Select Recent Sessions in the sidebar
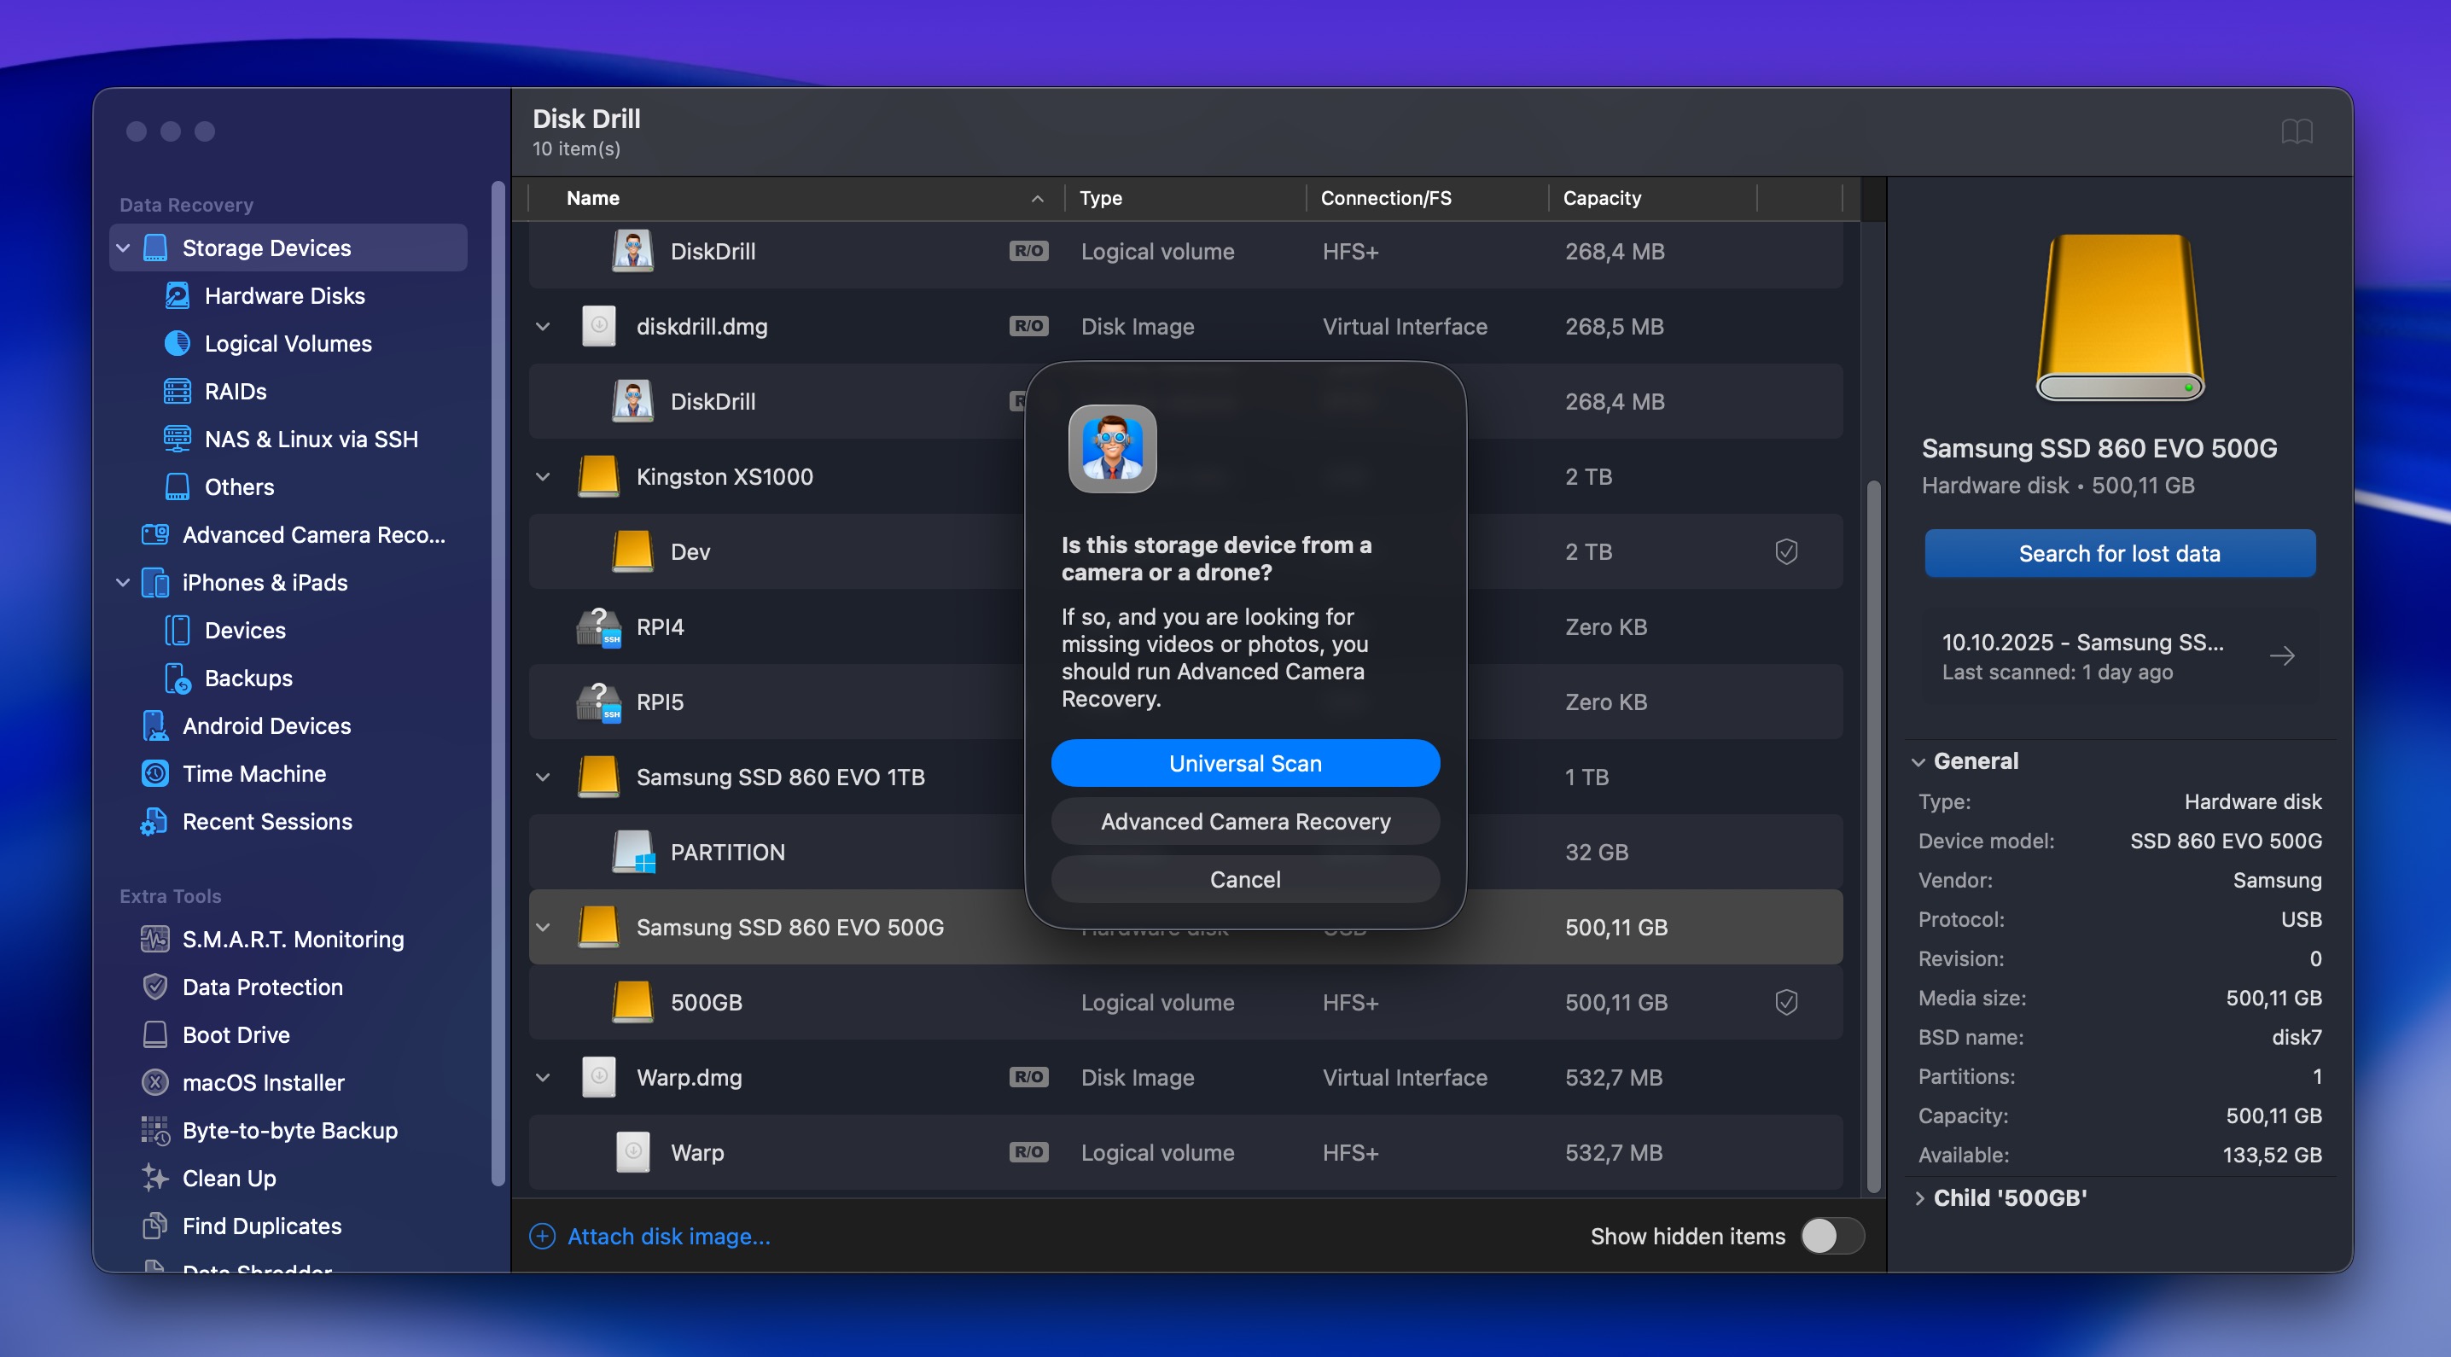This screenshot has width=2451, height=1357. tap(267, 821)
